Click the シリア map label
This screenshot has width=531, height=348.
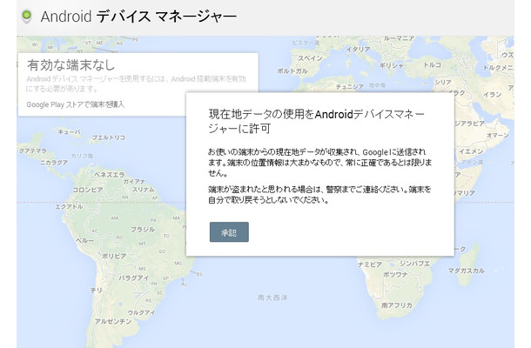tap(443, 82)
